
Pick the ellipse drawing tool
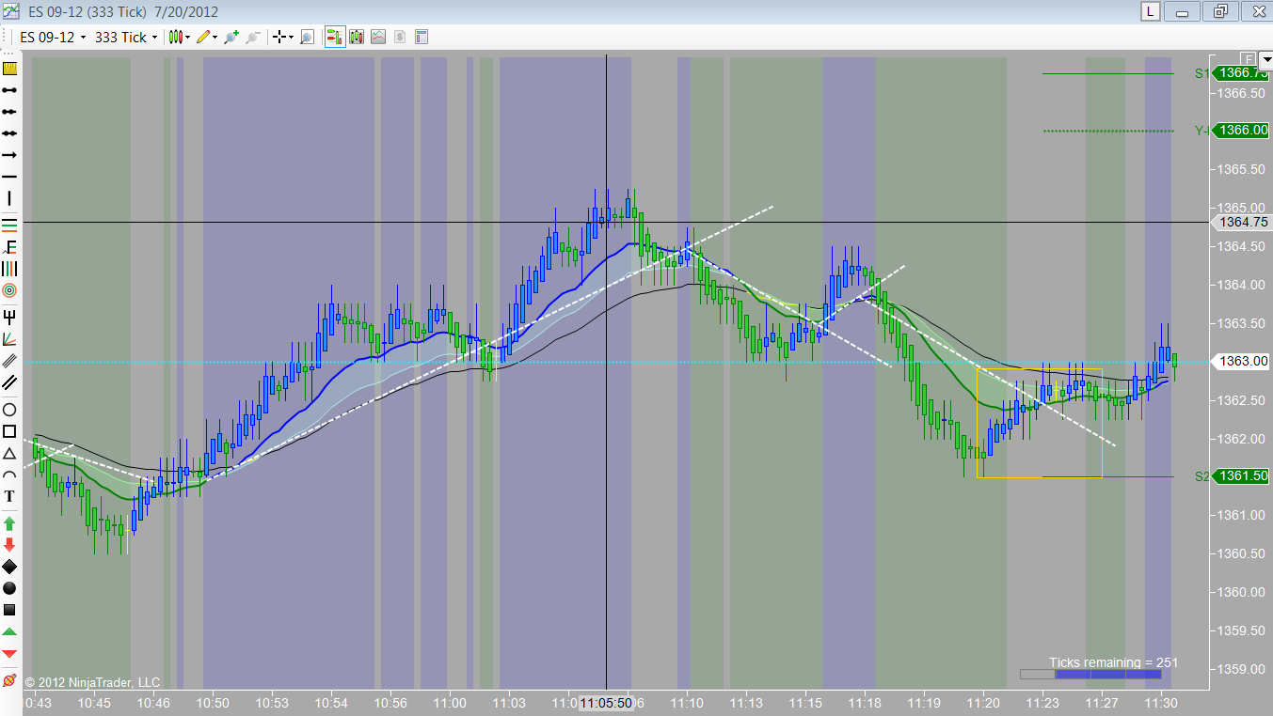point(9,410)
